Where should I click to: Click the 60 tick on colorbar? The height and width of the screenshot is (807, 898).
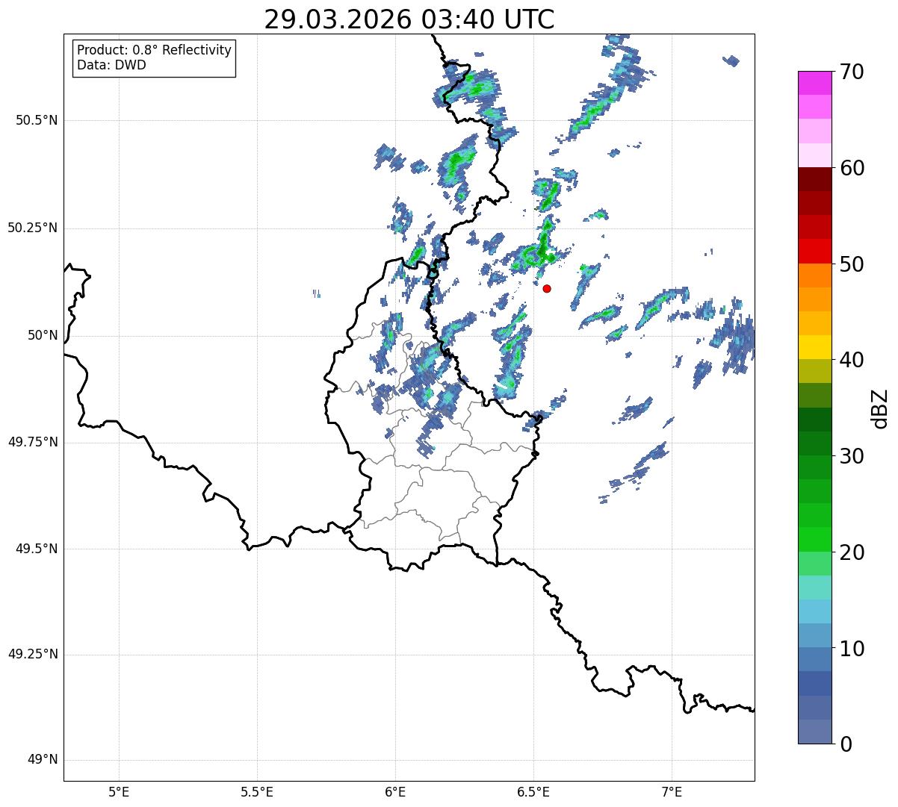click(852, 168)
